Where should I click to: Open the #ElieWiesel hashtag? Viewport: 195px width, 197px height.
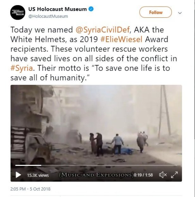[121, 39]
